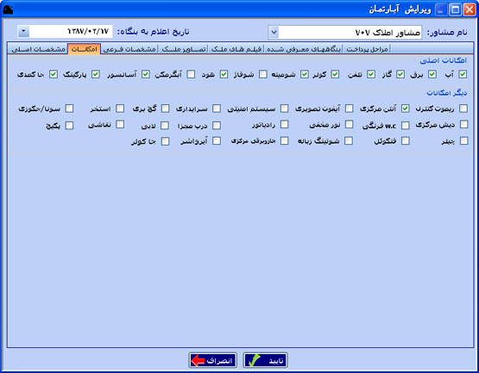This screenshot has height=373, width=479.
Task: Switch to the مشخصات اصلی tab
Action: pos(38,49)
